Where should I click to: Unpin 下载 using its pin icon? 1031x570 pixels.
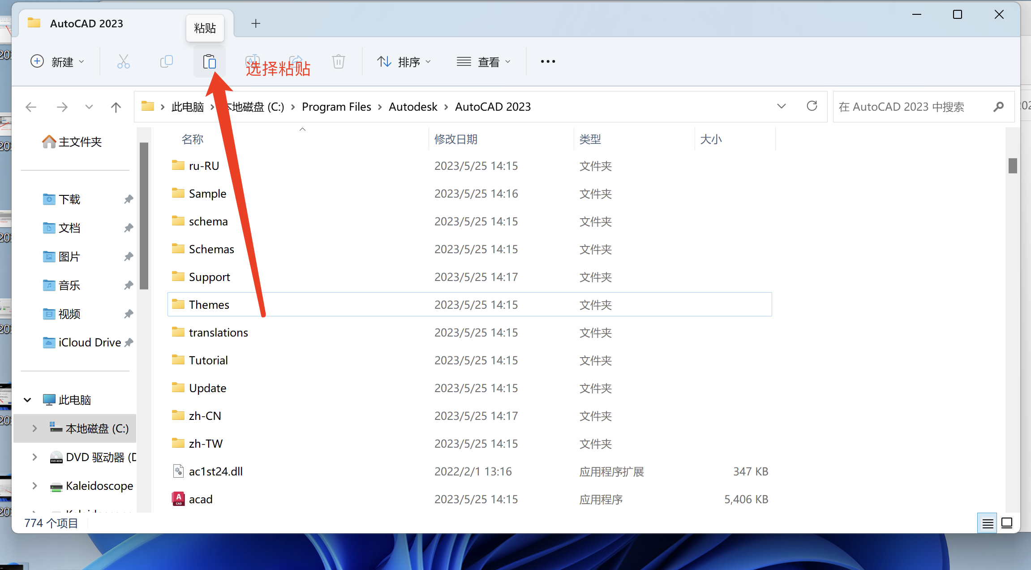pos(129,199)
